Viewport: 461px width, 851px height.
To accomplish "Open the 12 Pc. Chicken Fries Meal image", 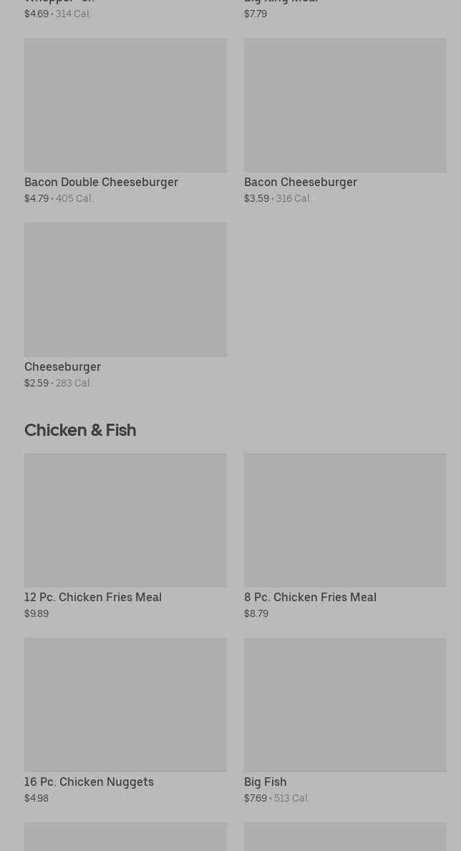I will [125, 520].
